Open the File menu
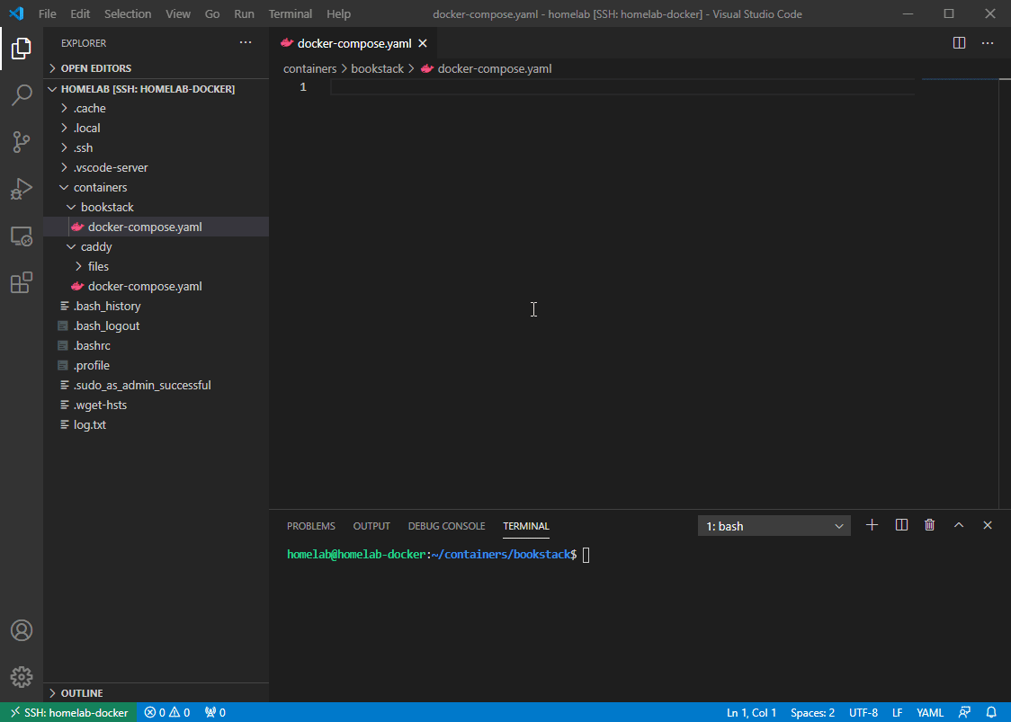 pos(47,13)
